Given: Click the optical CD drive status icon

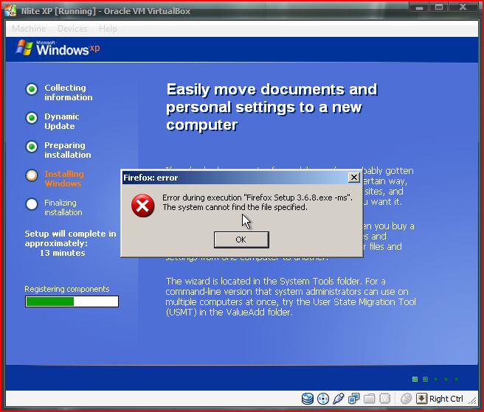Looking at the screenshot, I should [323, 399].
